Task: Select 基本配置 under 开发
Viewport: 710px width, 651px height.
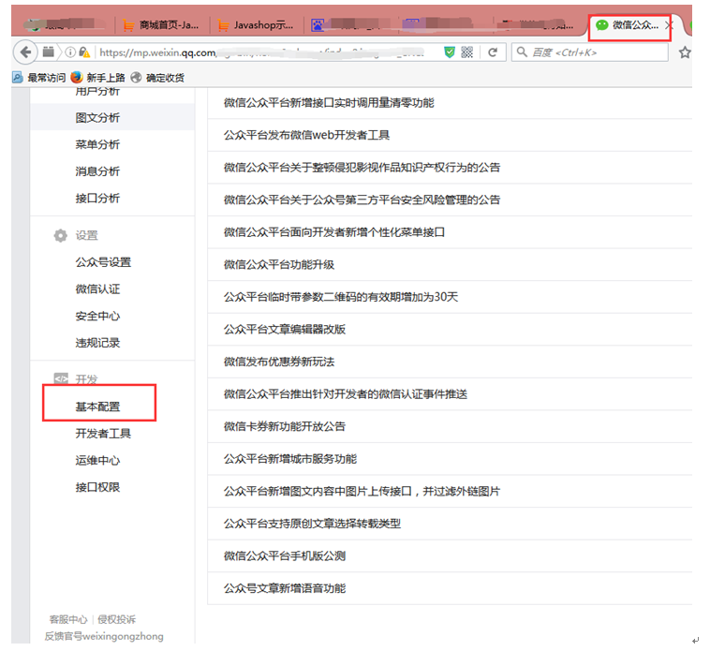Action: [97, 407]
